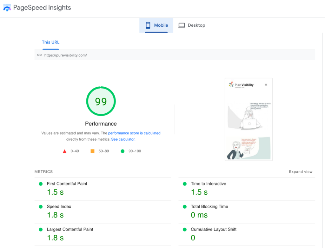
Task: Open the This URL tab
Action: point(50,42)
